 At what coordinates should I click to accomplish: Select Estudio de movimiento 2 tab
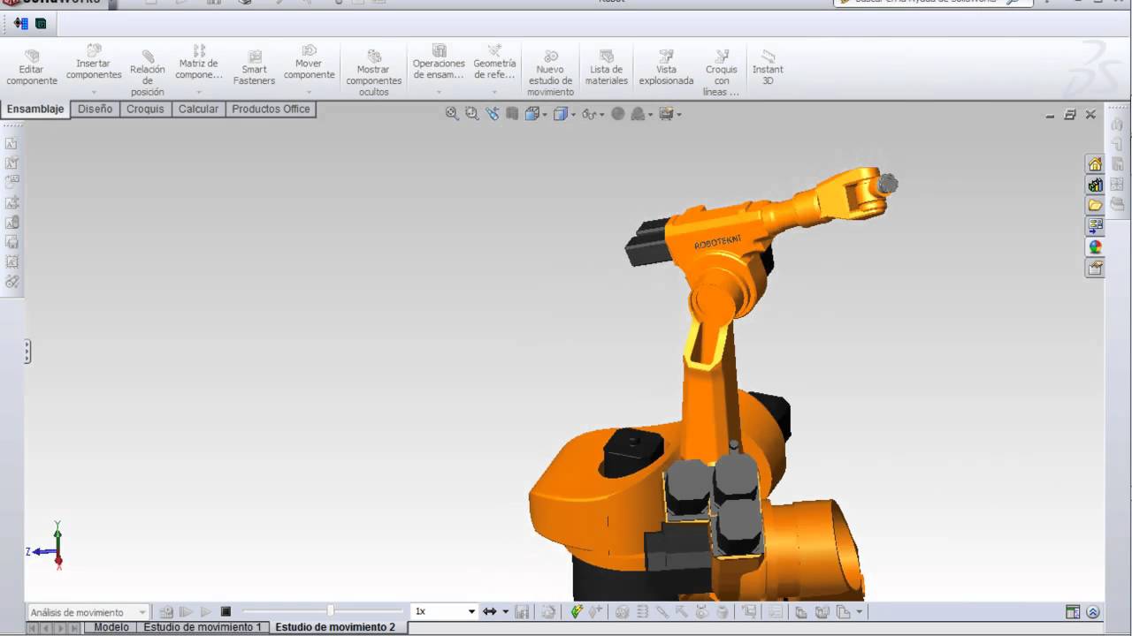335,627
